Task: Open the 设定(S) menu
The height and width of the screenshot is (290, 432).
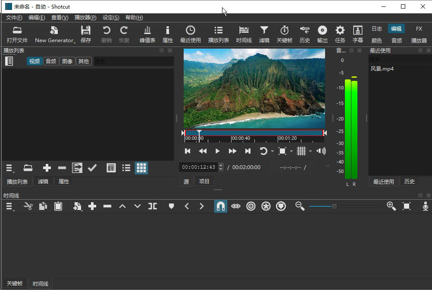Action: [111, 18]
